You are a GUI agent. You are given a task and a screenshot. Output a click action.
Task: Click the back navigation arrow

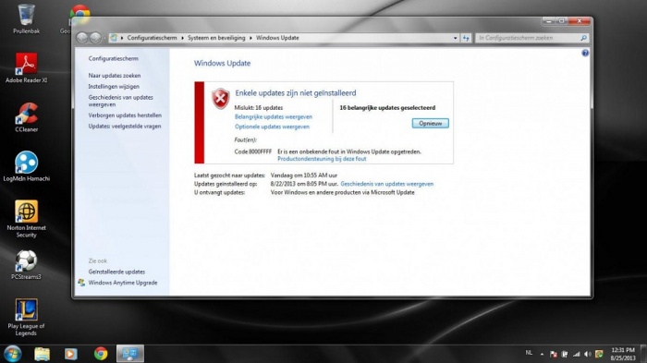82,38
